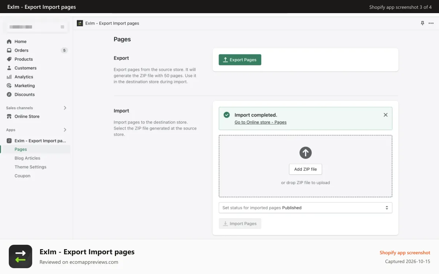Click the Add ZIP file button
439x274 pixels.
(305, 169)
